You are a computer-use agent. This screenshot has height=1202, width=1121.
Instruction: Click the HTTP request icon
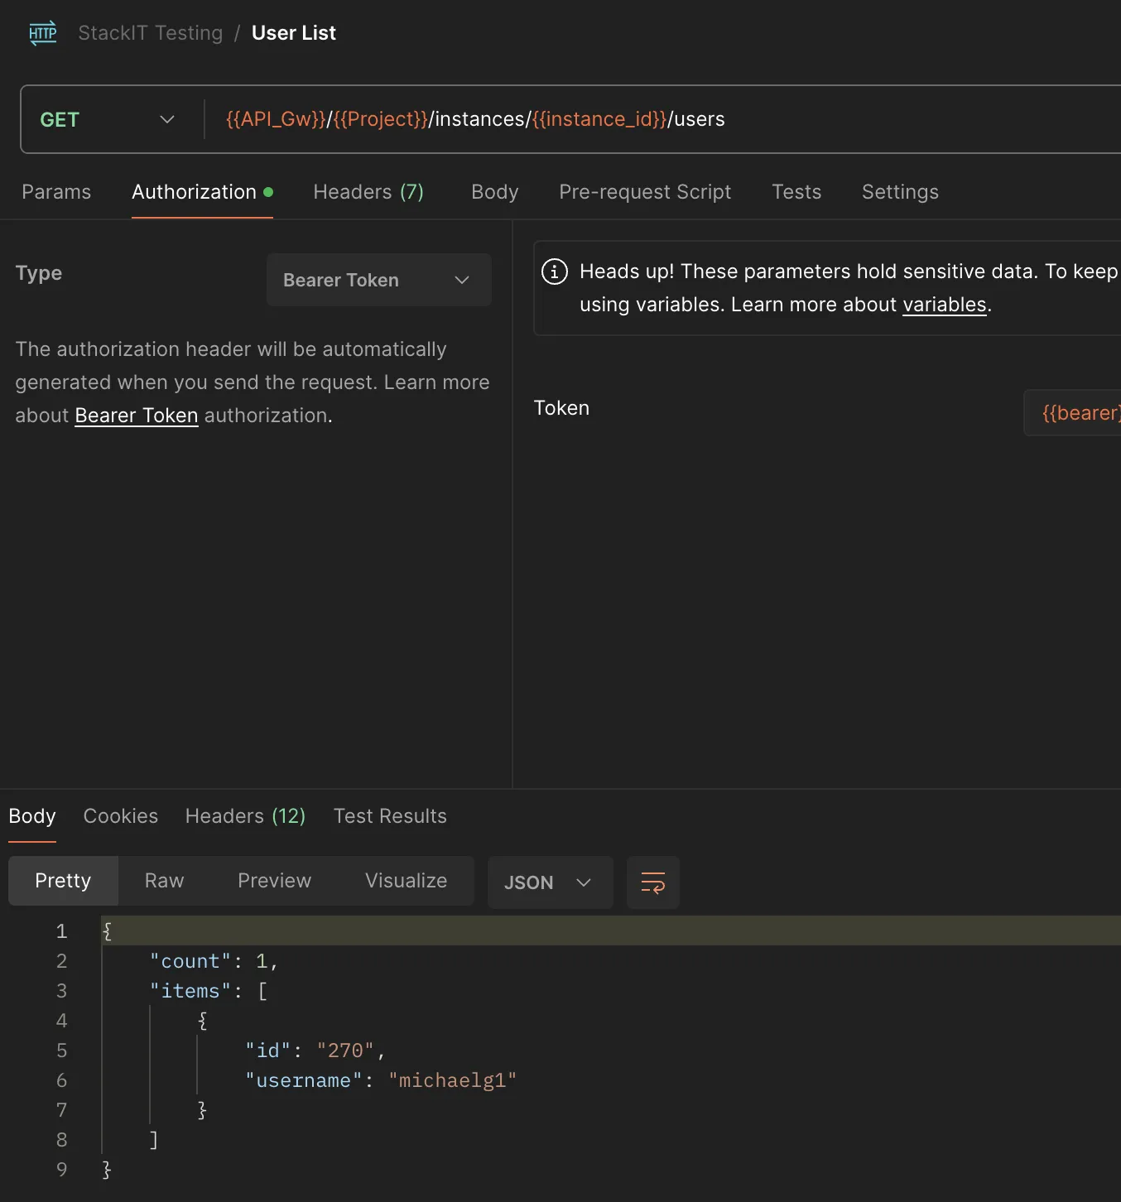coord(43,33)
